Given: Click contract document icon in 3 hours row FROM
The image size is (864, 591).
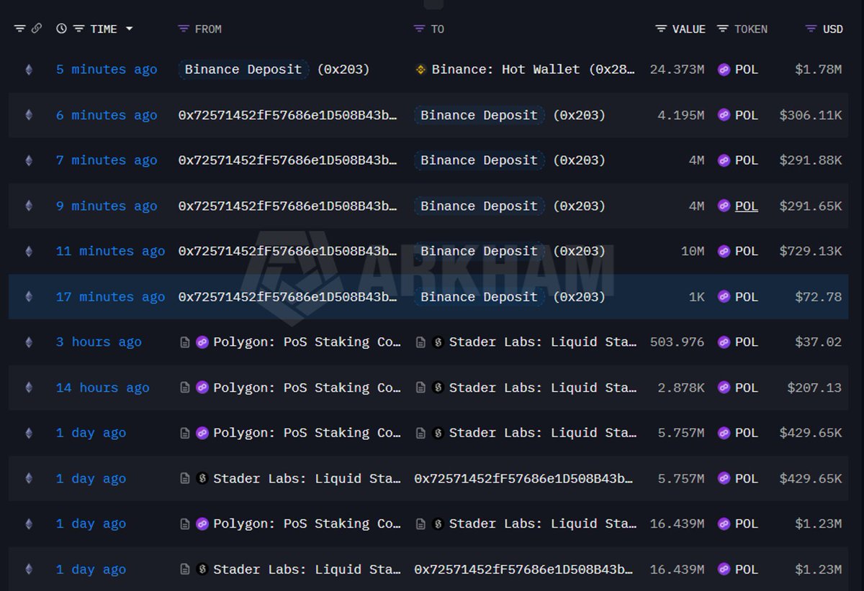Looking at the screenshot, I should [x=185, y=342].
